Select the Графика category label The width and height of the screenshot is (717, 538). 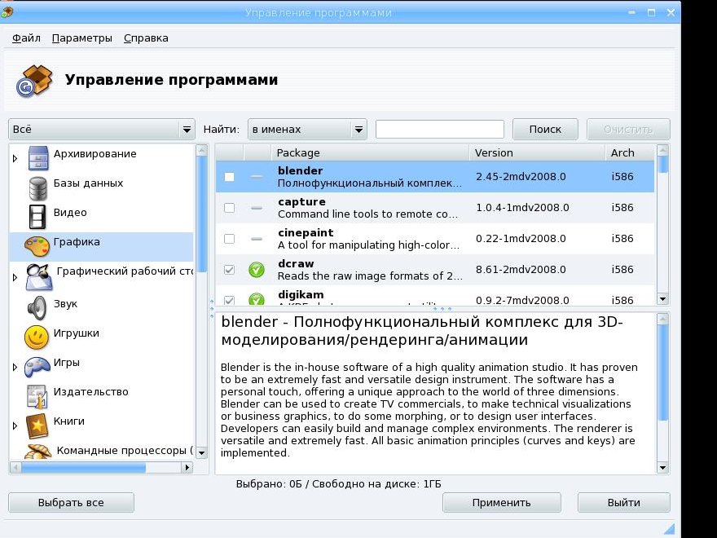(77, 242)
